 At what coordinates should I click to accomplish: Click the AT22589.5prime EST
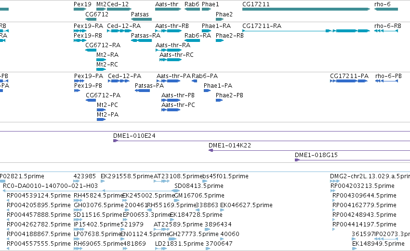pos(161,229)
